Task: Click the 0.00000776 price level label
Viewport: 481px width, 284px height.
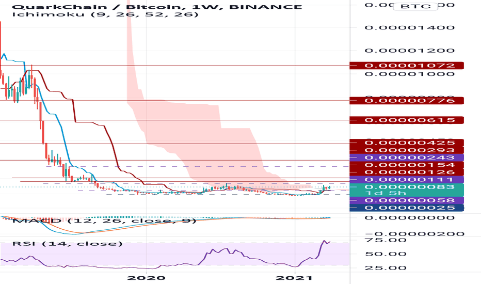Action: [x=407, y=101]
